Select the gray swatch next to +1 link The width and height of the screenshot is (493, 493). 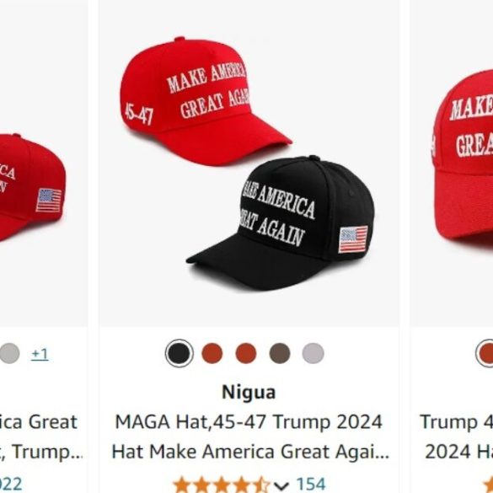coord(9,353)
